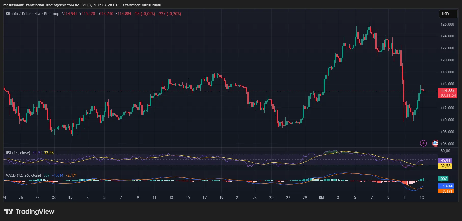This screenshot has width=462, height=221.
Task: Click the Eyl month marker on time axis
Action: pos(71,198)
